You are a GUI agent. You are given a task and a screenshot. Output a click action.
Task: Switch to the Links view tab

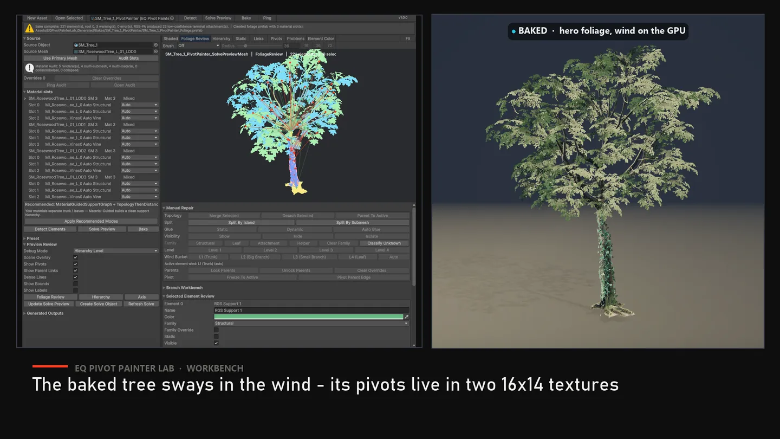tap(259, 39)
